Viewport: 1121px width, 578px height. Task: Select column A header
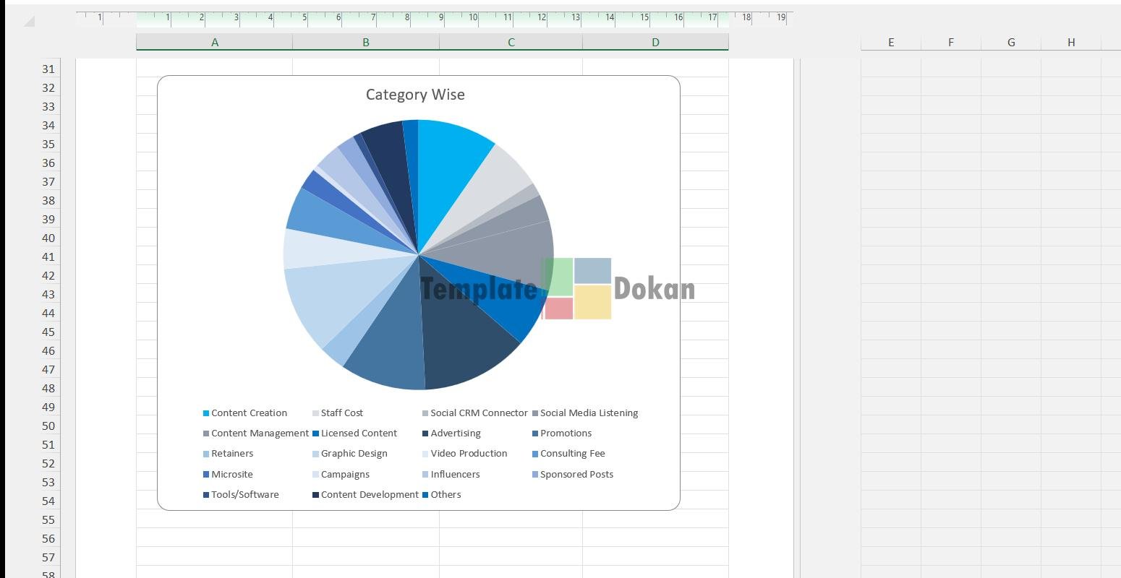215,43
